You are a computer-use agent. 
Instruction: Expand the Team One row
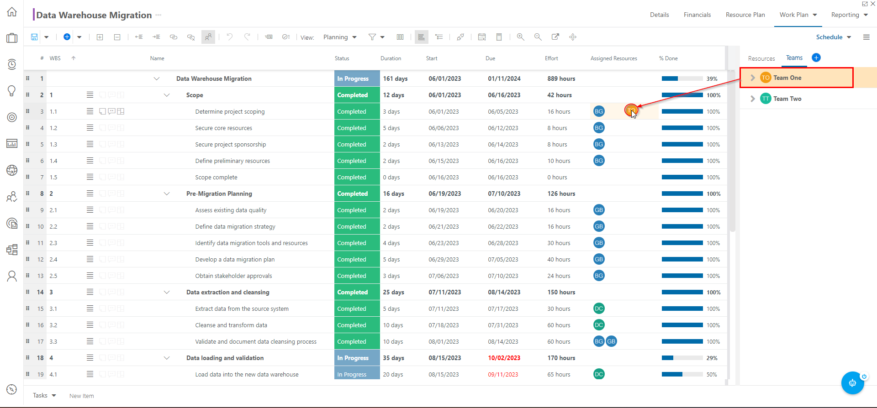point(753,78)
